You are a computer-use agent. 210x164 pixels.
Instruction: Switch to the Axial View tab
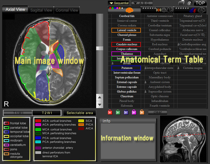(x=15, y=10)
